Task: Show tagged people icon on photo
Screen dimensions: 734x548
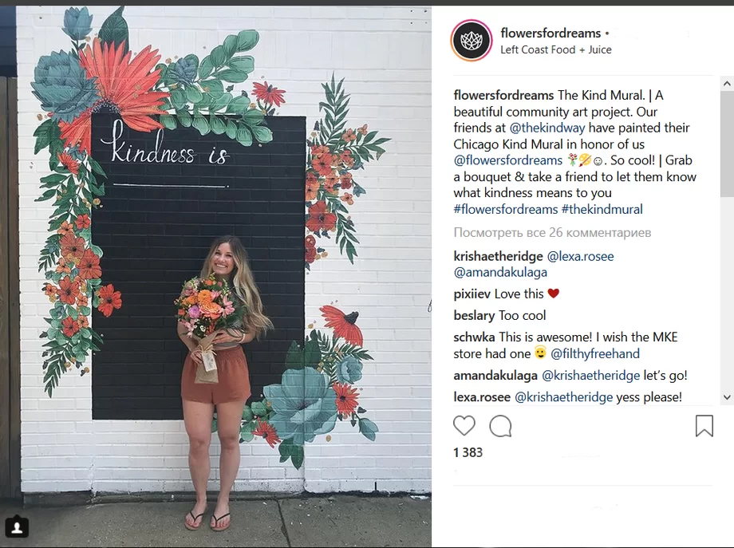Action: coord(18,527)
